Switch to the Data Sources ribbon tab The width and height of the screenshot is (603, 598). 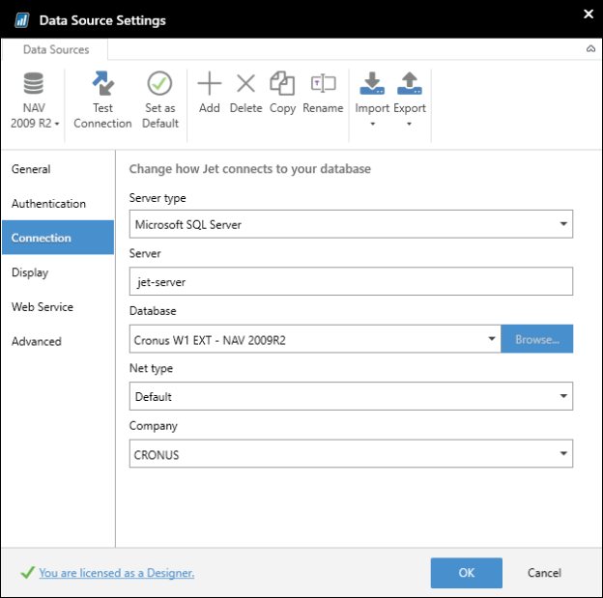(x=56, y=49)
